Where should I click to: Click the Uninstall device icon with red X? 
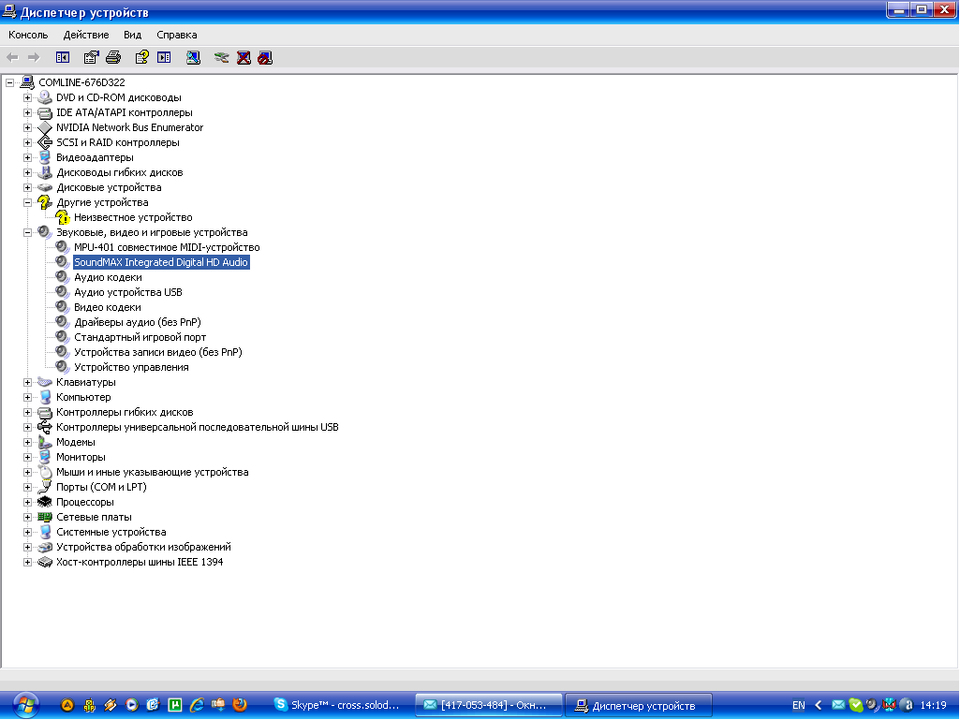(x=244, y=57)
